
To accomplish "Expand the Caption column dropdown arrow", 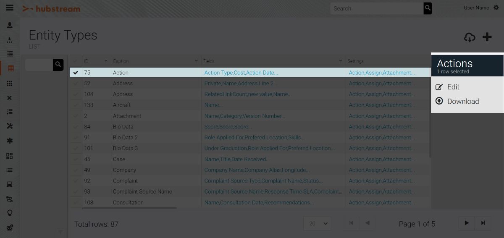I will click(196, 61).
